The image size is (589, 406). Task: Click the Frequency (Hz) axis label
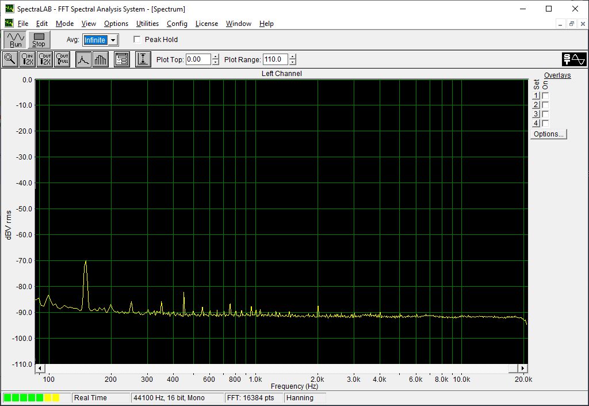tap(294, 386)
